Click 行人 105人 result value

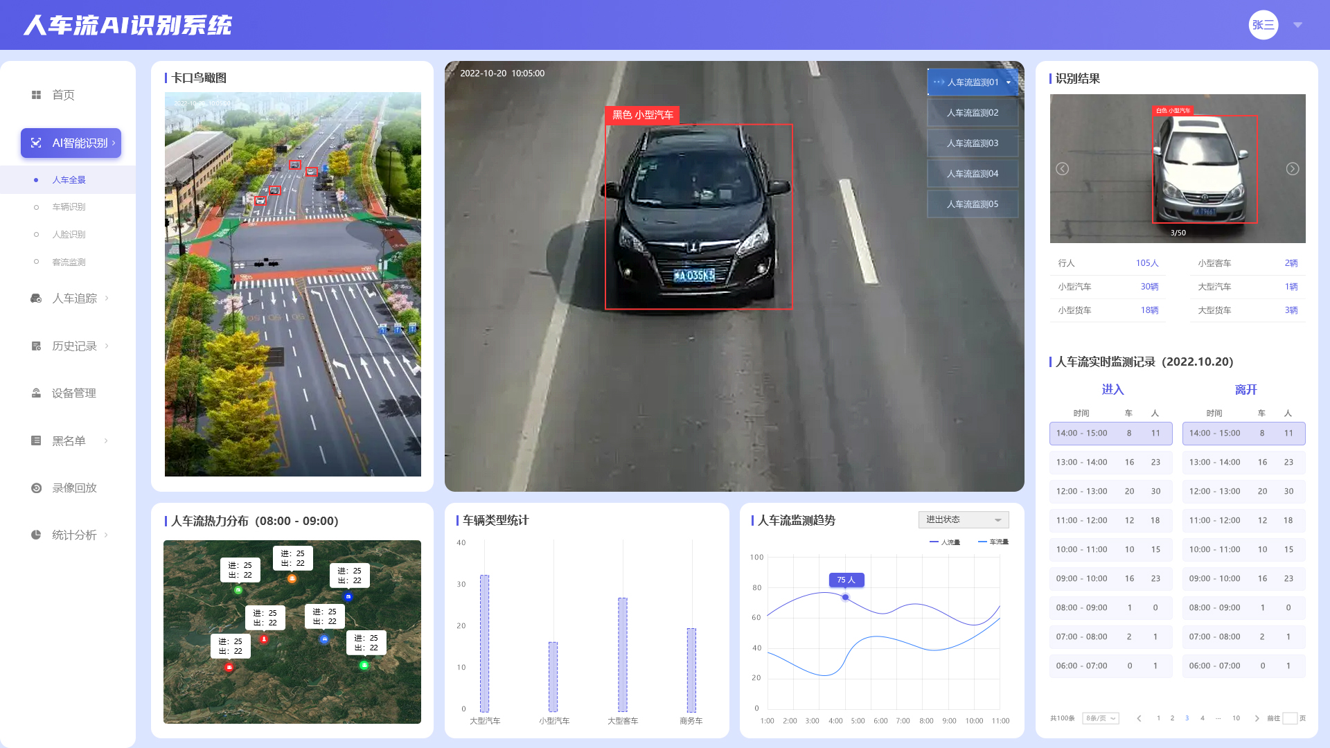click(1147, 263)
